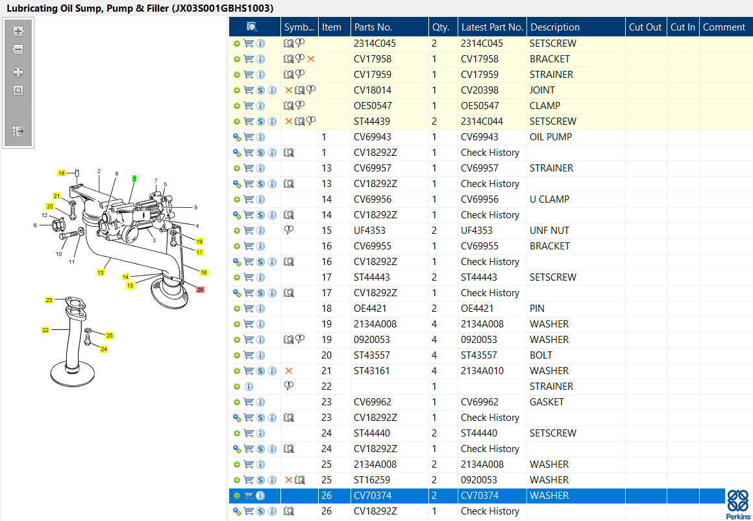
Task: Add ST43557 BOLT to cart
Action: coord(249,355)
